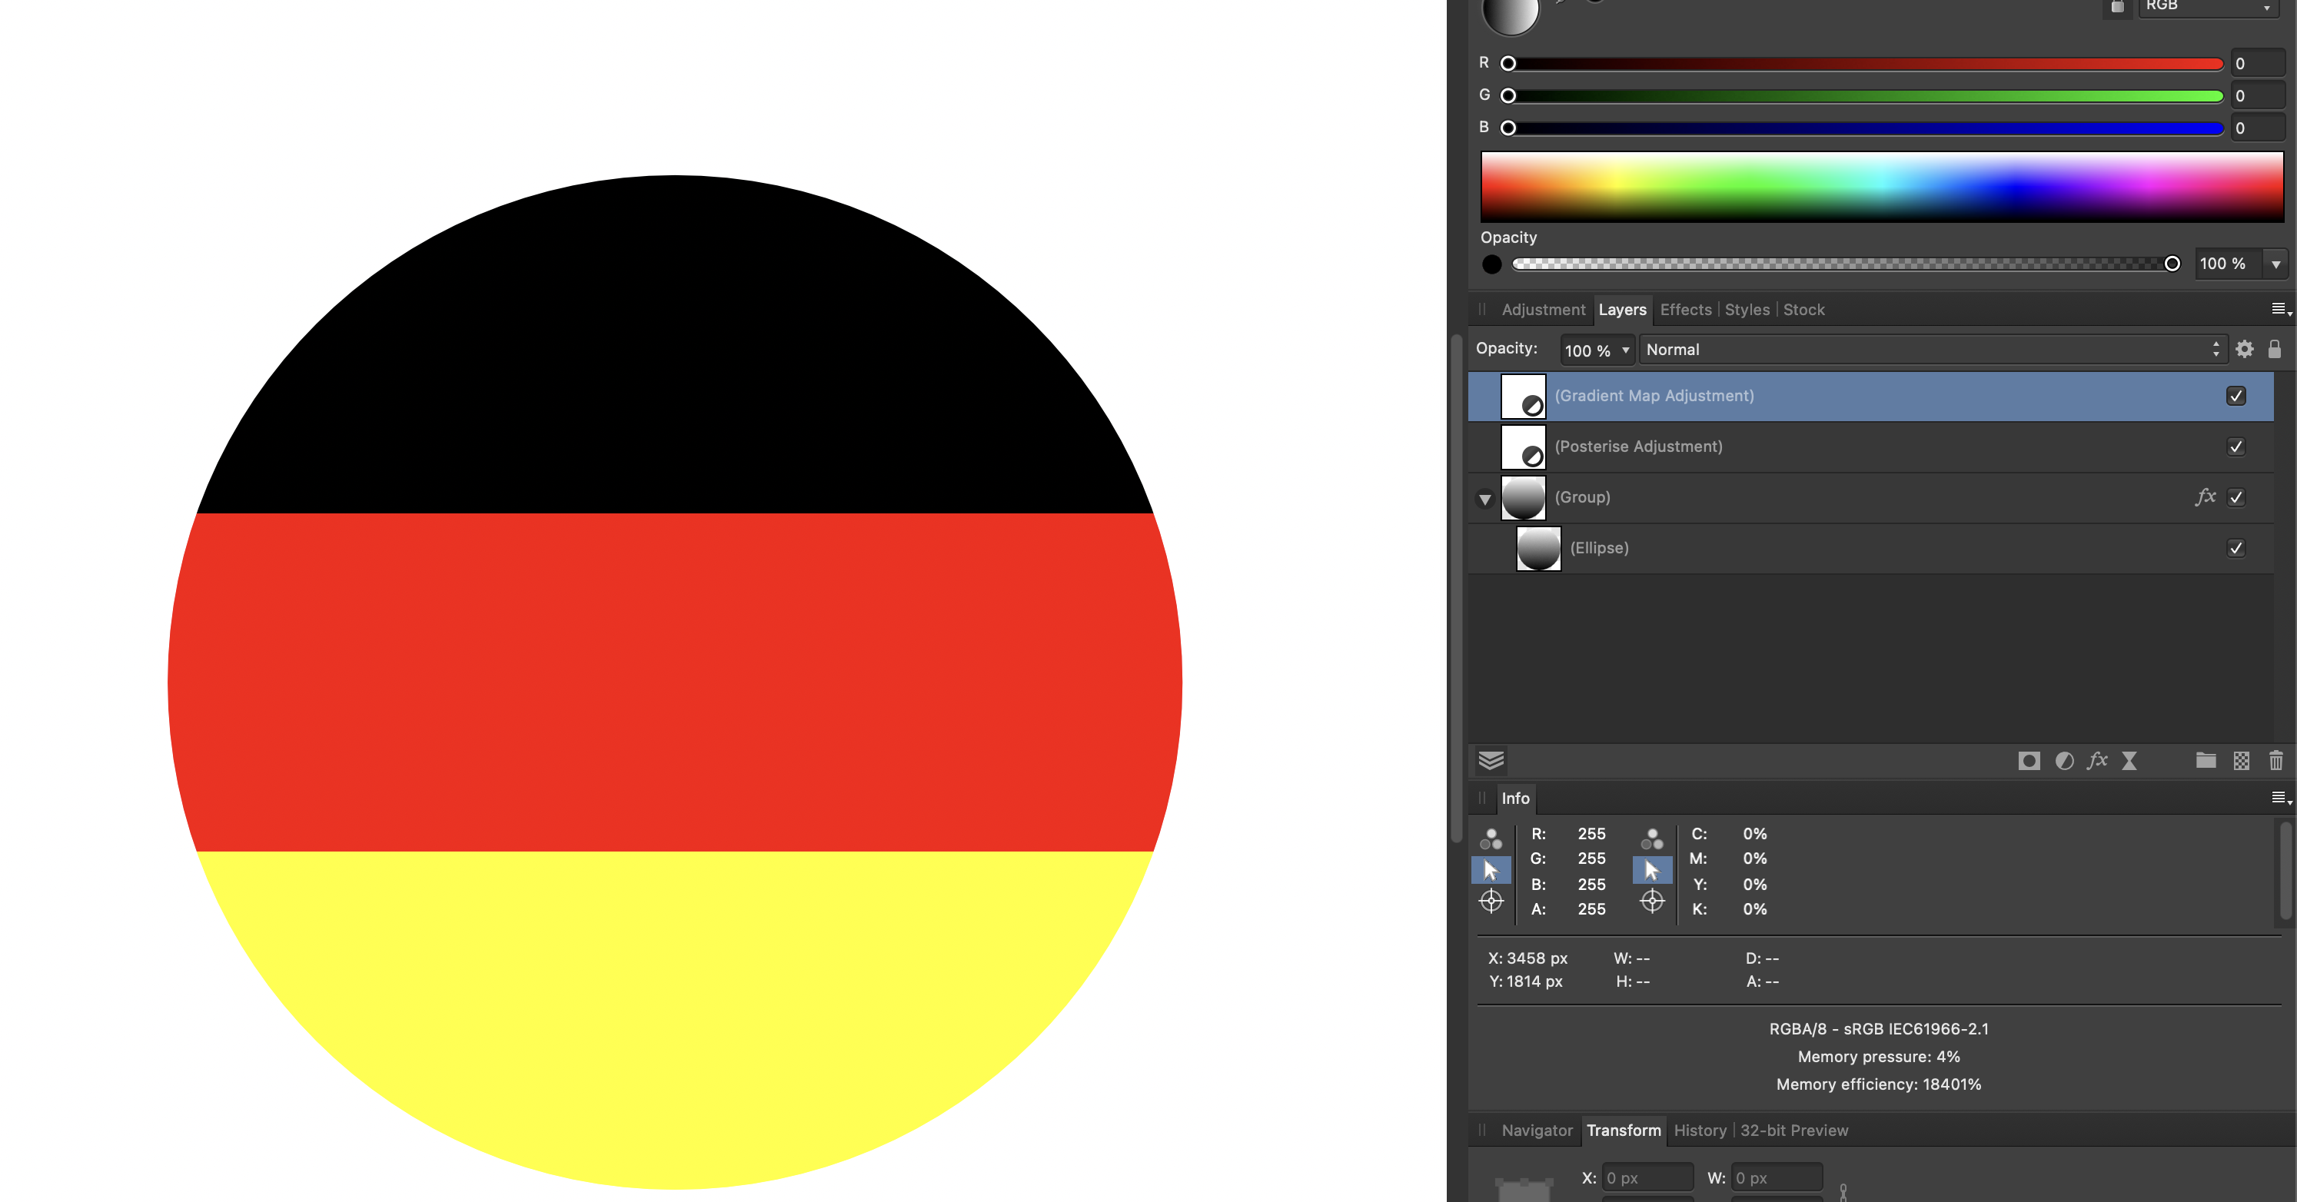Viewport: 2297px width, 1202px height.
Task: Select the Layers tab
Action: click(x=1622, y=310)
